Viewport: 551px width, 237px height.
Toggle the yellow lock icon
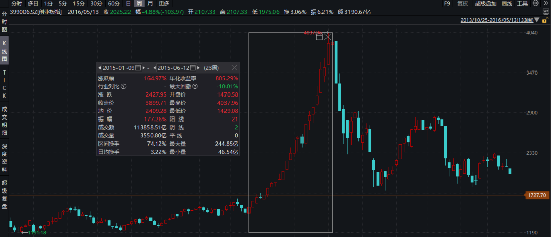[545, 20]
